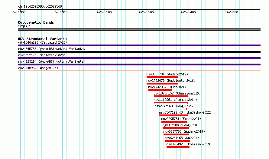Click the red bar under nsv3284928
This screenshot has height=159, width=269.
click(x=178, y=147)
